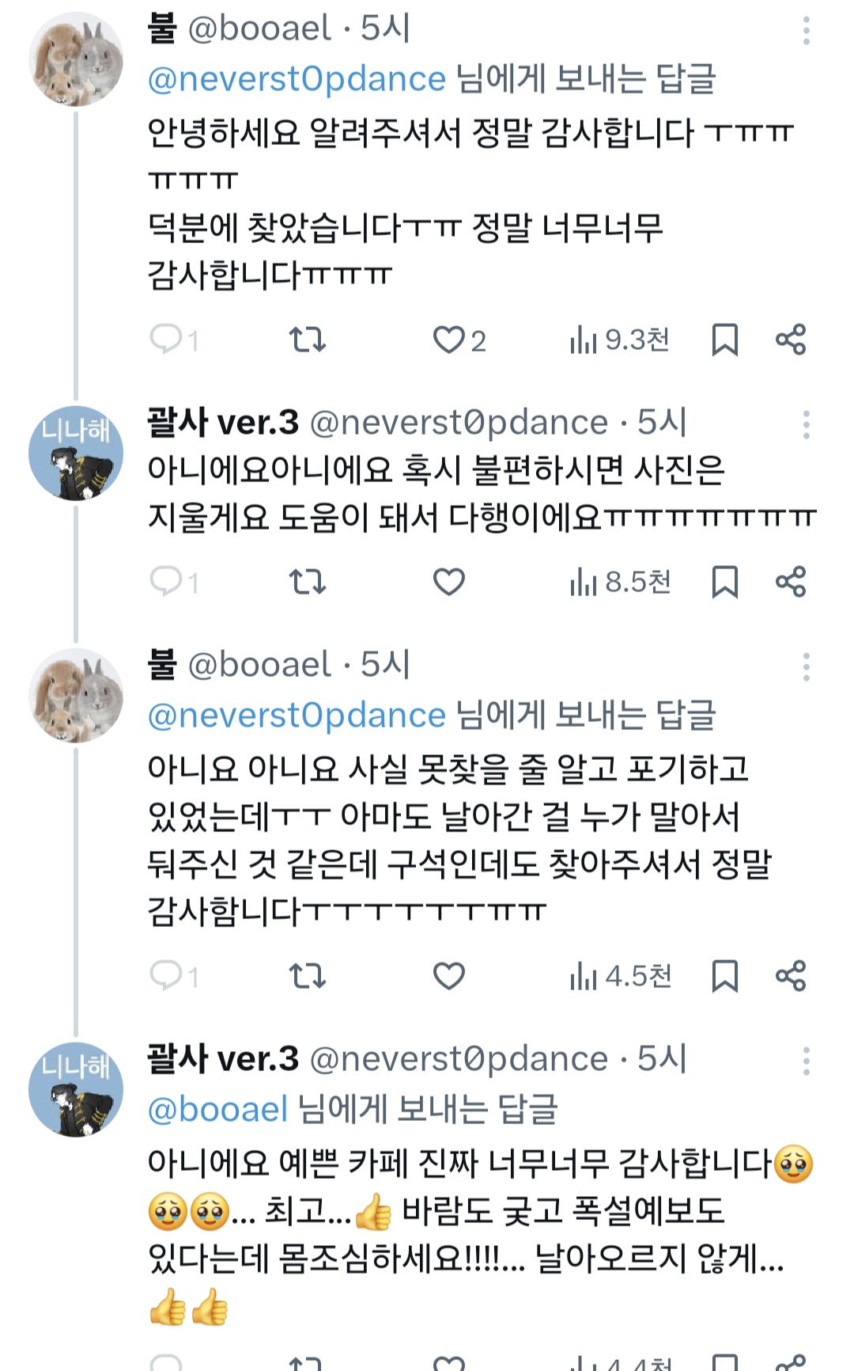Open @booael mention link in last tweet

tap(217, 1110)
